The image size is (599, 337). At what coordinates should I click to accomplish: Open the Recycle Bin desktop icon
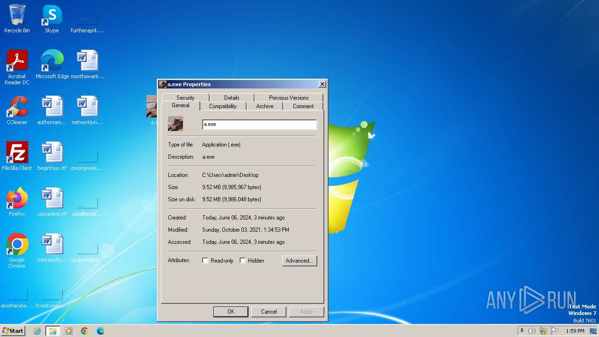(17, 19)
